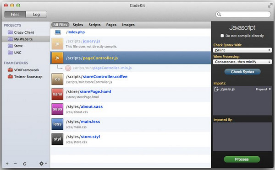Click the My Website folder icon
275x170 pixels.
(11, 39)
